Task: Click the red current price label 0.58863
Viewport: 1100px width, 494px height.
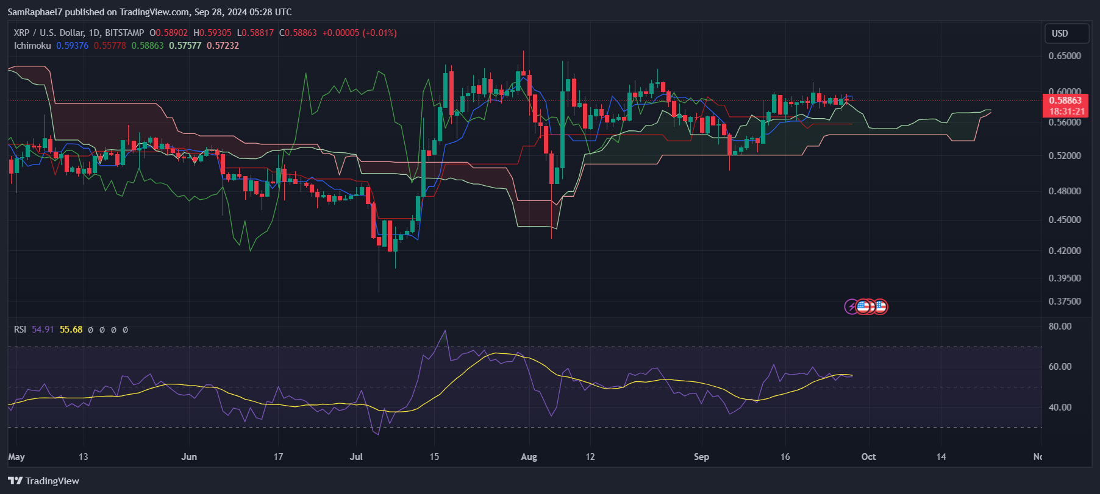Action: coord(1065,101)
